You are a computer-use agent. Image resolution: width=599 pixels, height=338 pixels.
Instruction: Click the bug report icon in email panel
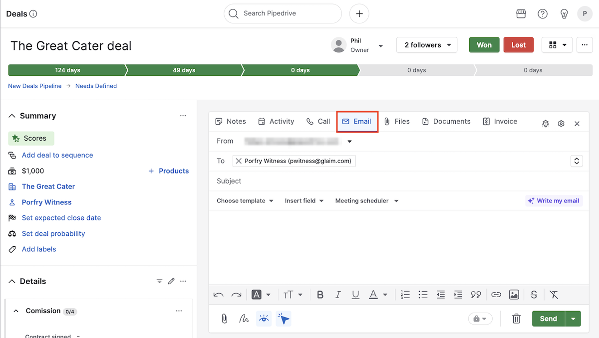[546, 124]
